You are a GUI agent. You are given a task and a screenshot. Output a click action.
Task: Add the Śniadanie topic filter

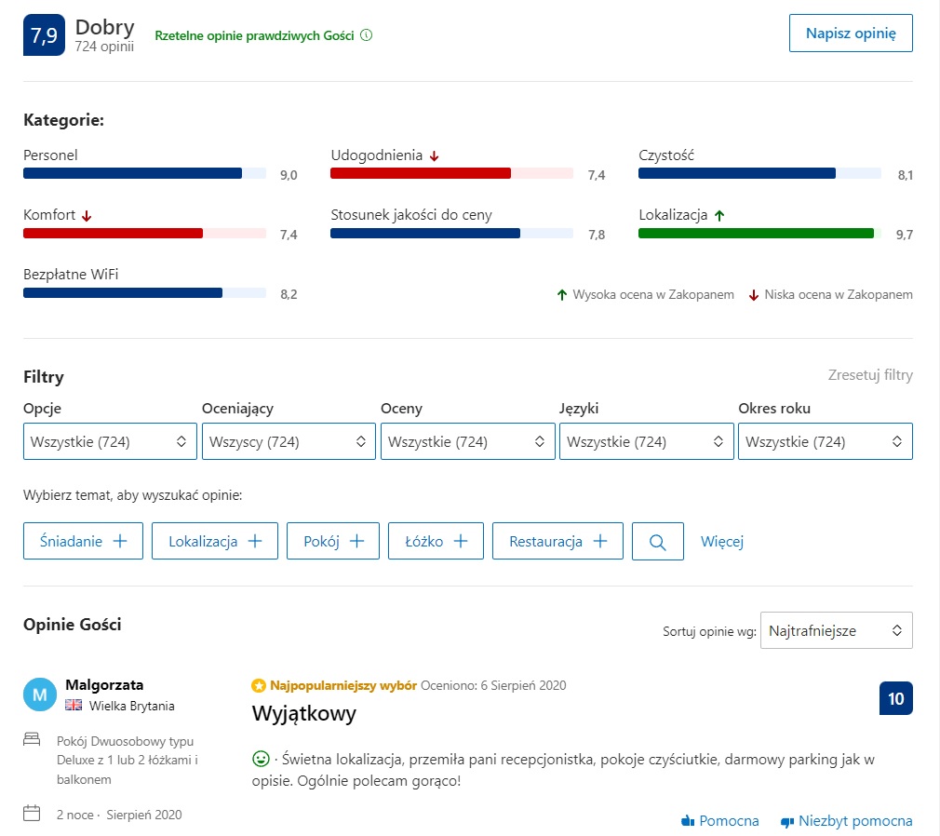pyautogui.click(x=82, y=540)
